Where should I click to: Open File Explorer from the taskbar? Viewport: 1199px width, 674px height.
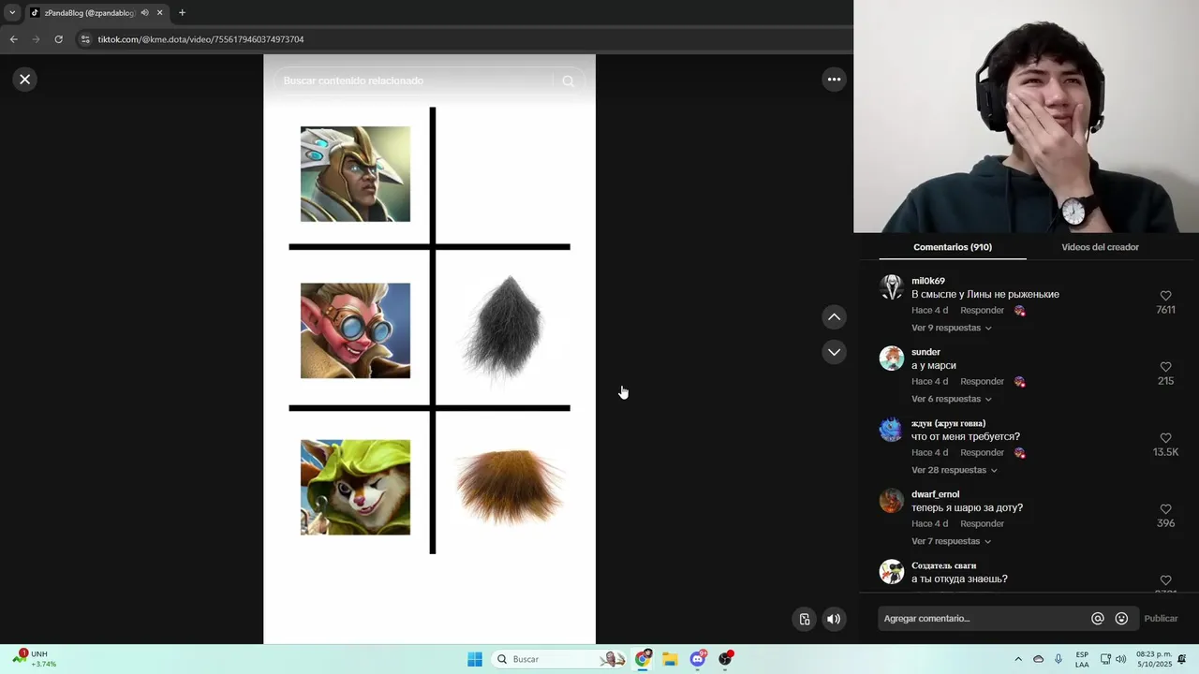click(x=670, y=659)
